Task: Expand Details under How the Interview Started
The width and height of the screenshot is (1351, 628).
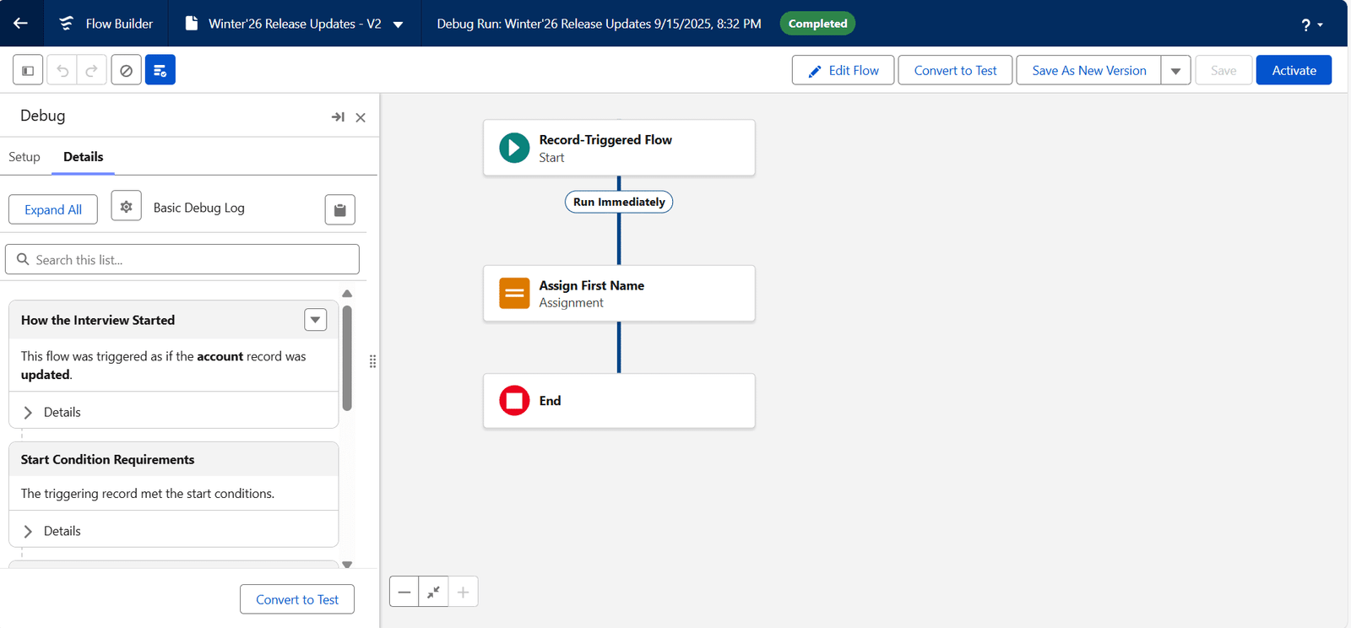Action: click(x=52, y=412)
